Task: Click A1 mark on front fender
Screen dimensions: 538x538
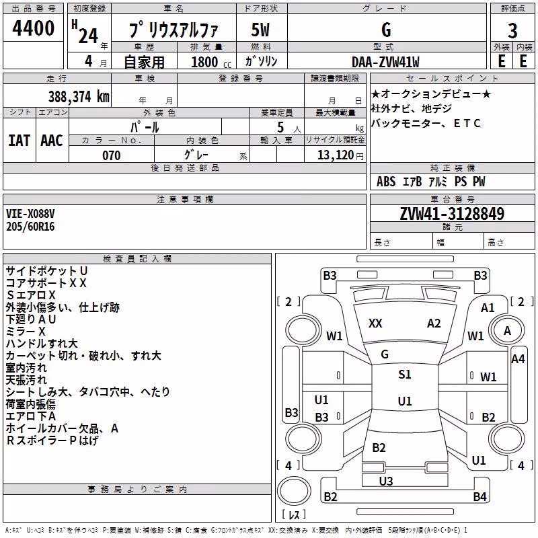Action: coord(488,308)
